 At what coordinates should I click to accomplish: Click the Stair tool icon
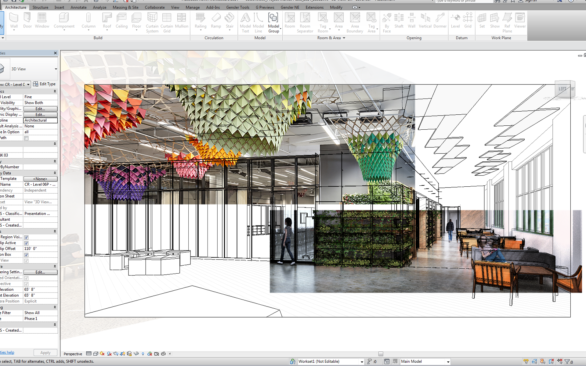point(230,18)
